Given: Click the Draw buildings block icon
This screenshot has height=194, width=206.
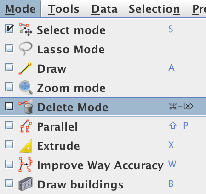Looking at the screenshot, I should [26, 184].
